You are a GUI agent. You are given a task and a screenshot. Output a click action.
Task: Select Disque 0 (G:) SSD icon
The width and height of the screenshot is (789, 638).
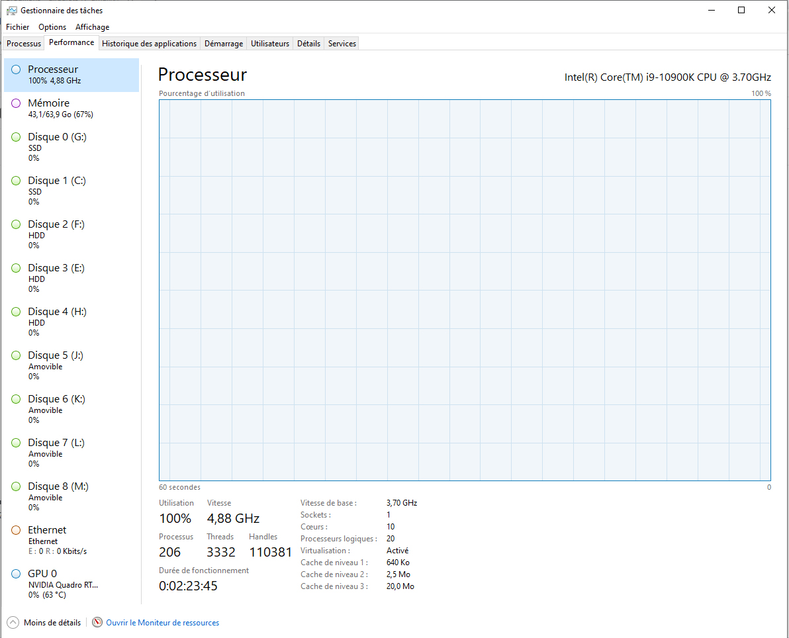click(16, 137)
